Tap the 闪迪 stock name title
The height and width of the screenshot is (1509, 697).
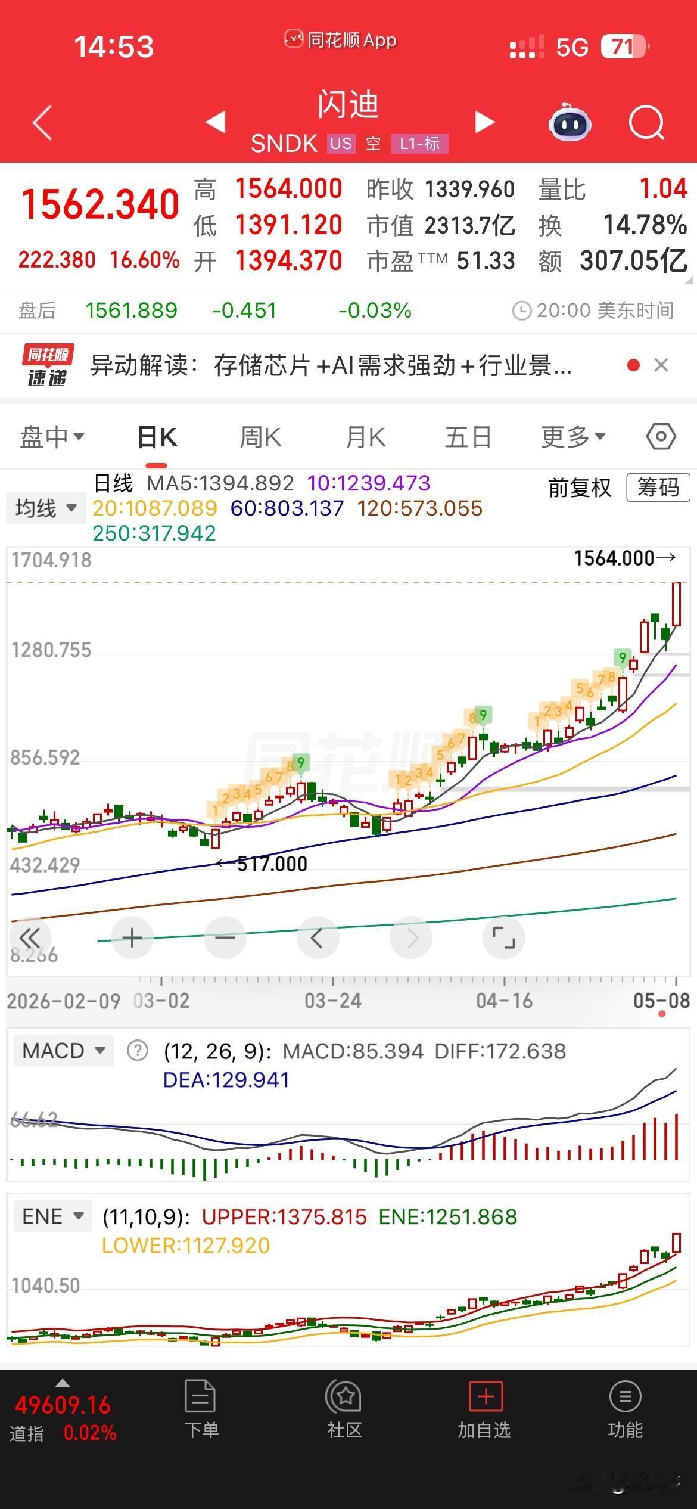pyautogui.click(x=348, y=104)
